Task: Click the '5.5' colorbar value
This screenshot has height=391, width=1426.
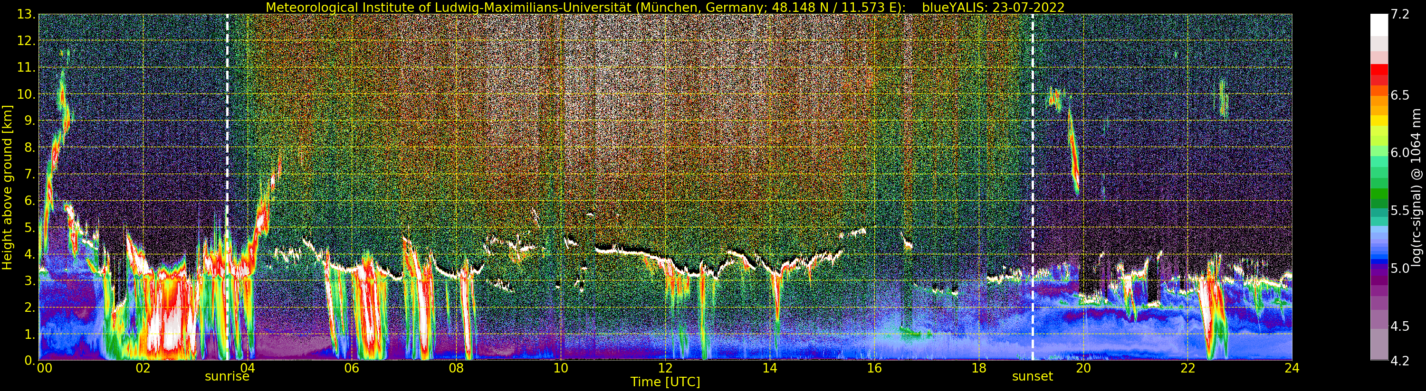Action: [1400, 211]
